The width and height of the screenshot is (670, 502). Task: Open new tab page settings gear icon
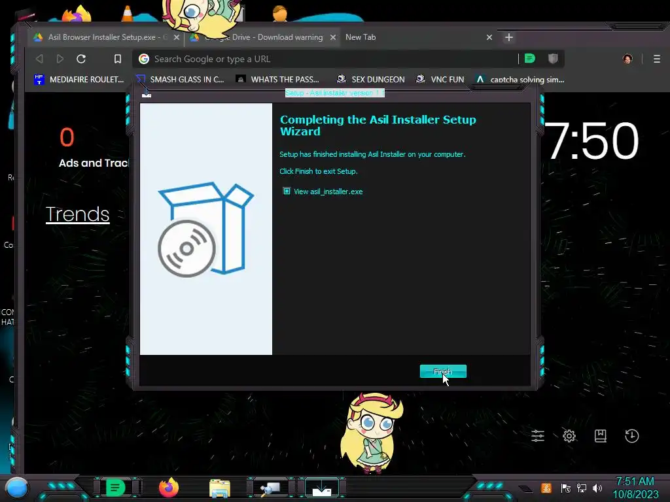click(x=569, y=436)
